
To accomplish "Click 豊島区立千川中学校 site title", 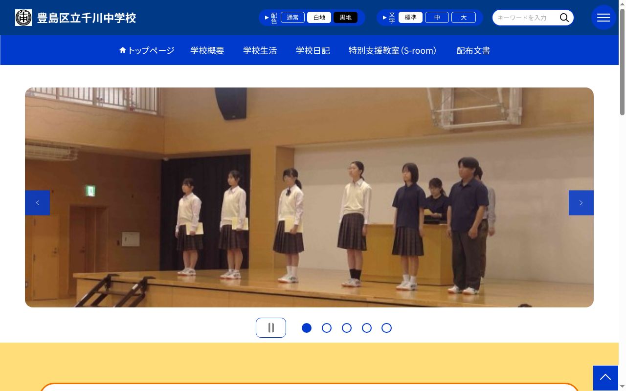I will point(87,18).
